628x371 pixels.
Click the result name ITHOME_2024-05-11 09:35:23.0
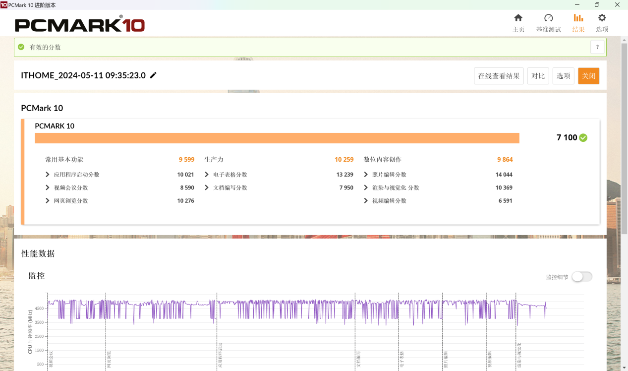(x=83, y=75)
